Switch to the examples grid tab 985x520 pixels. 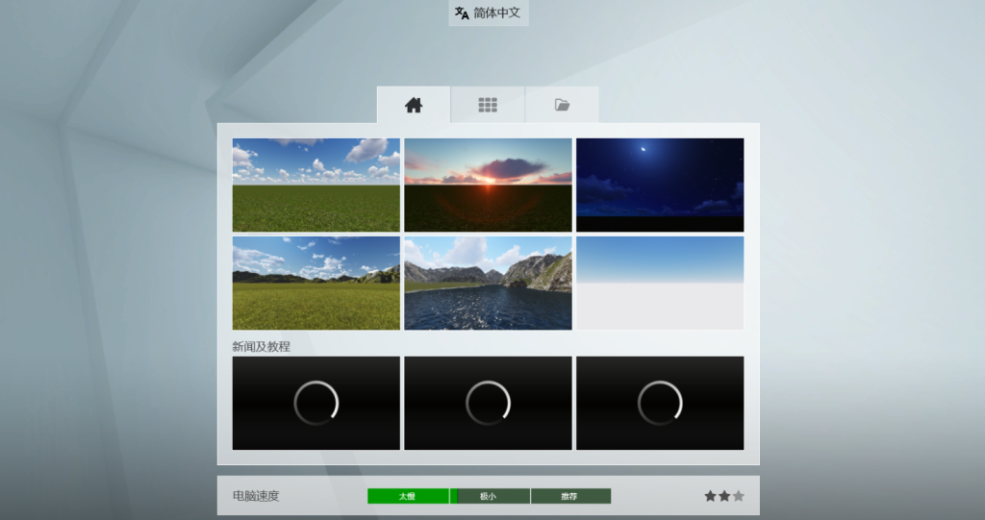coord(488,106)
